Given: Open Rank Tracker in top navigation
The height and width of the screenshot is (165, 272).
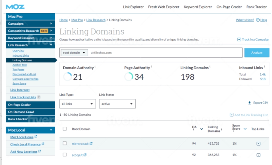Looking at the screenshot, I should pyautogui.click(x=257, y=7).
